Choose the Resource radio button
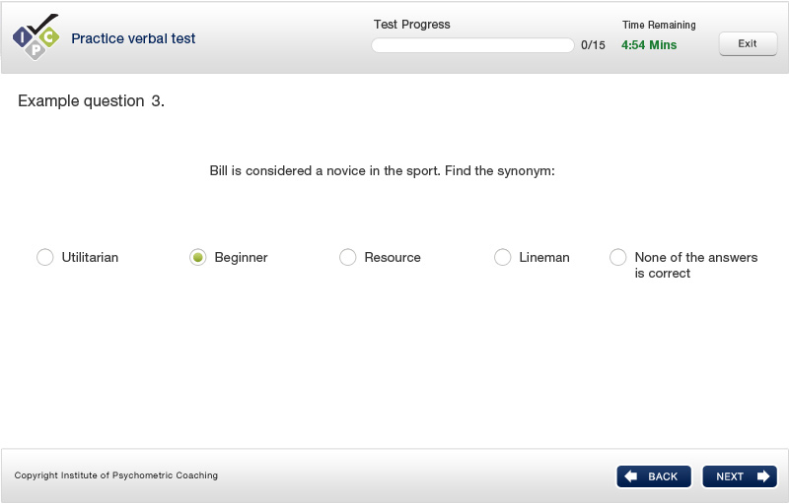 [x=348, y=257]
